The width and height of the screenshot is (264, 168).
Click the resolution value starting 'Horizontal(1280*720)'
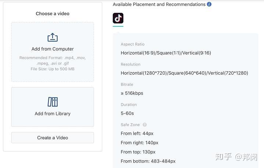[x=184, y=73]
